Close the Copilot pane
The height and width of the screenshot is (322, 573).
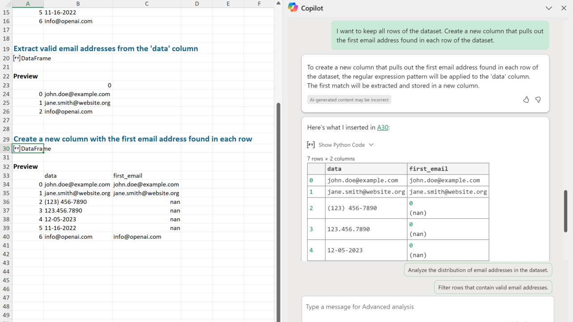564,8
